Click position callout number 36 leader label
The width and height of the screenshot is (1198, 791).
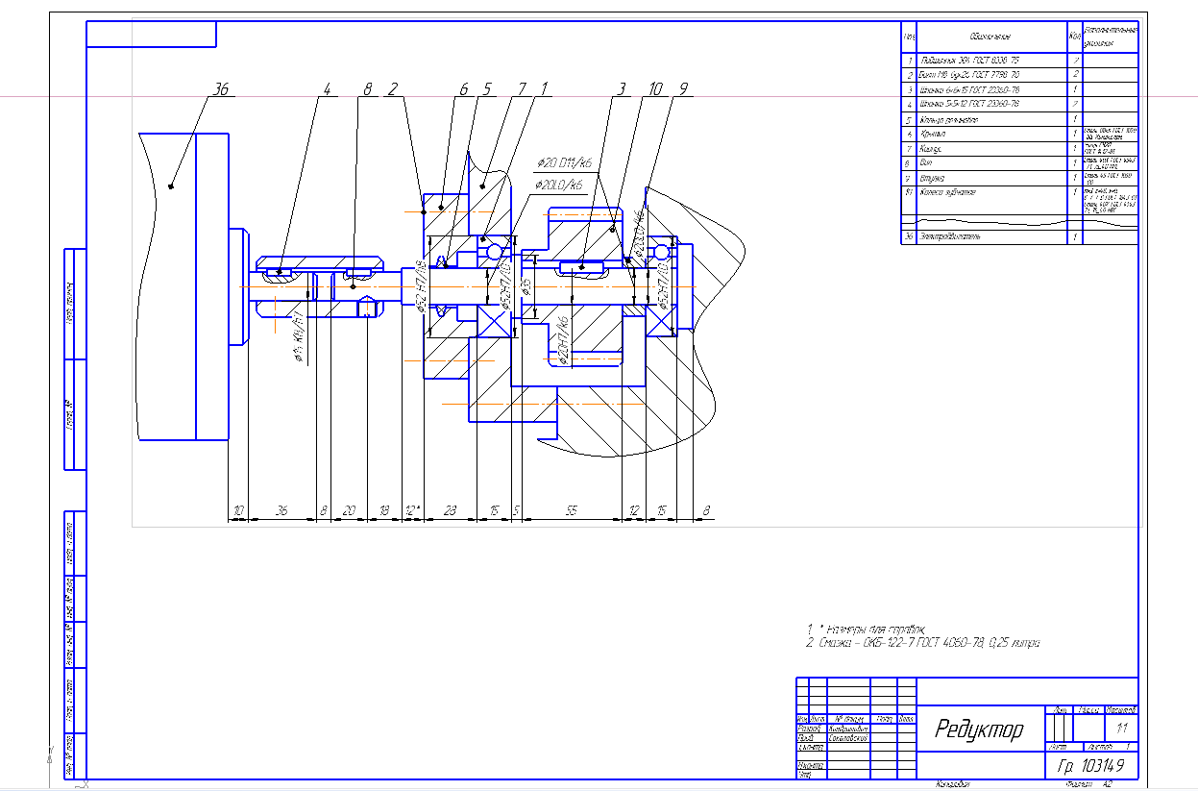220,90
